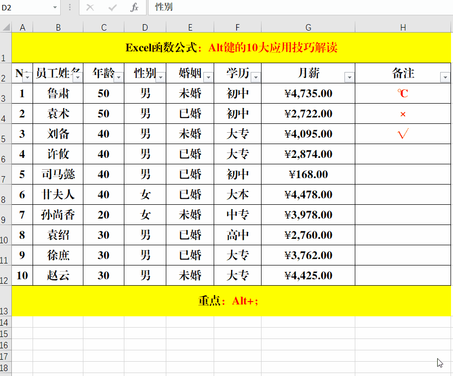Viewport: 453px width, 376px height.
Task: Select row 1 header
Action: (x=6, y=48)
